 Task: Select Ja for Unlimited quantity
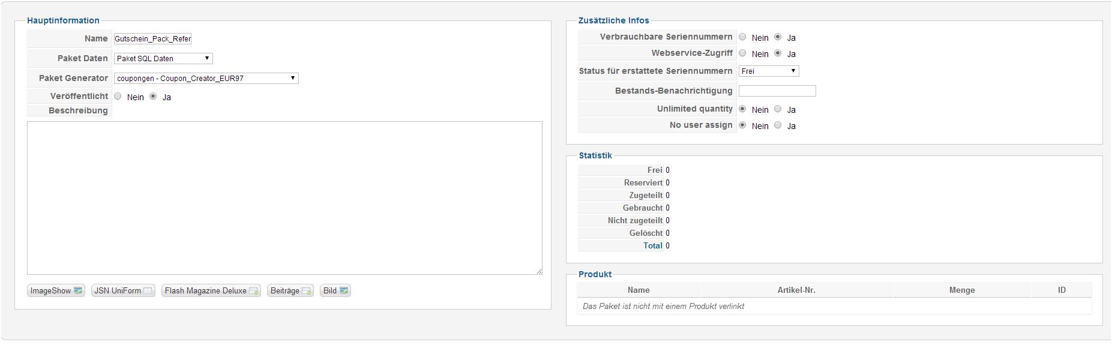coord(778,109)
